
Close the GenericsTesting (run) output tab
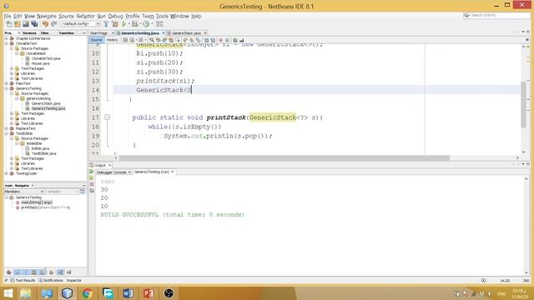click(173, 172)
